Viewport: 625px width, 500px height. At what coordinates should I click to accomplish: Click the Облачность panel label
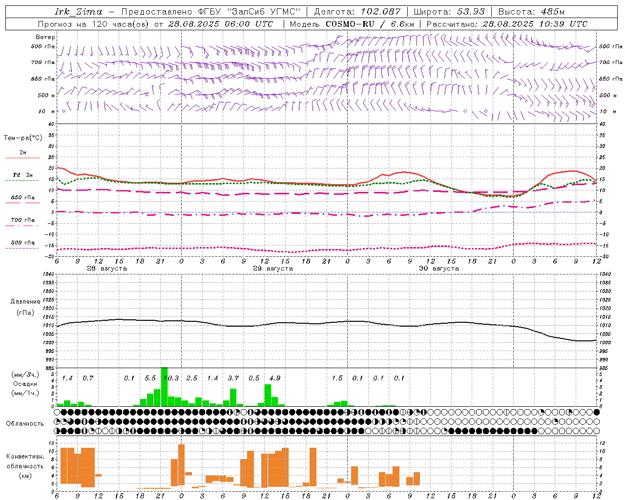[x=25, y=424]
